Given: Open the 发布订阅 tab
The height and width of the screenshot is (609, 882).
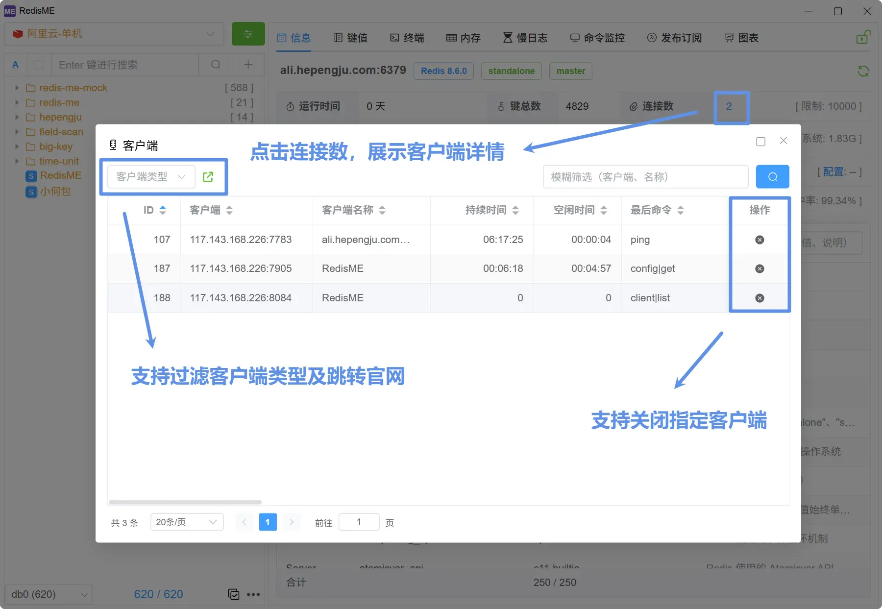Looking at the screenshot, I should coord(674,38).
